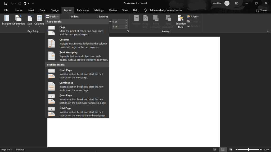Viewport: 271px width, 152px height.
Task: Switch to the References tab
Action: click(x=83, y=10)
